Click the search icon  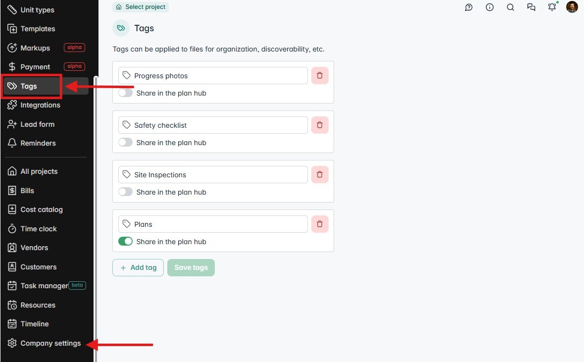510,7
